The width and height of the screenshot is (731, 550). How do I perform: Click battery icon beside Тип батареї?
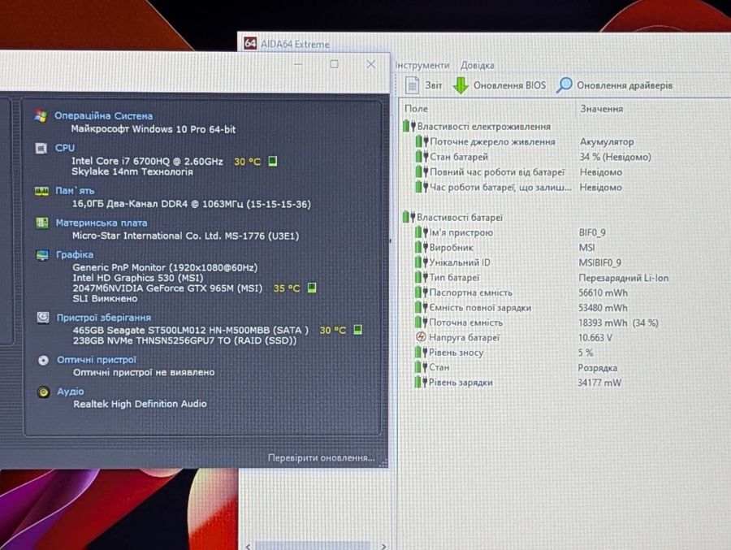tap(421, 278)
